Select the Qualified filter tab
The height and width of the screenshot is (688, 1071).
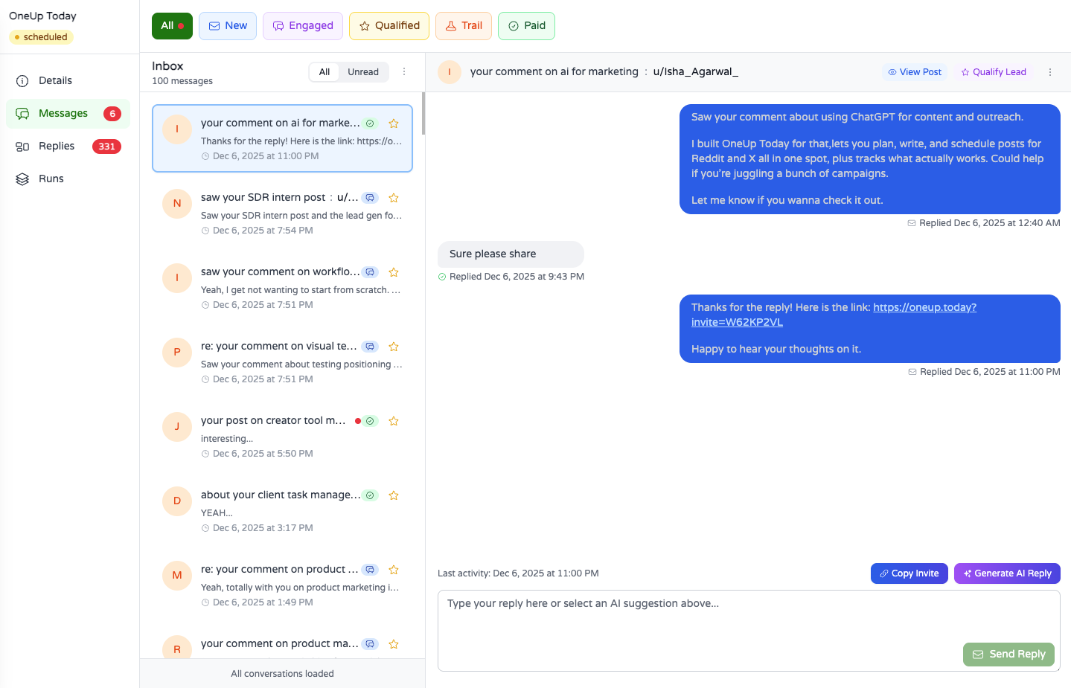389,25
